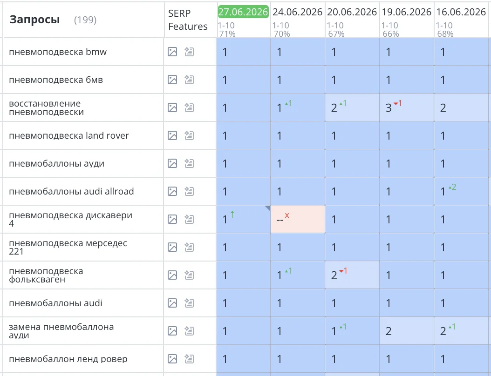This screenshot has height=376, width=491.
Task: Click the corner note marker on дискавери 4 cell
Action: (268, 208)
